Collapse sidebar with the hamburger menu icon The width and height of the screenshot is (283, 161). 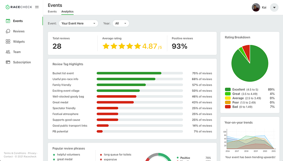click(37, 7)
